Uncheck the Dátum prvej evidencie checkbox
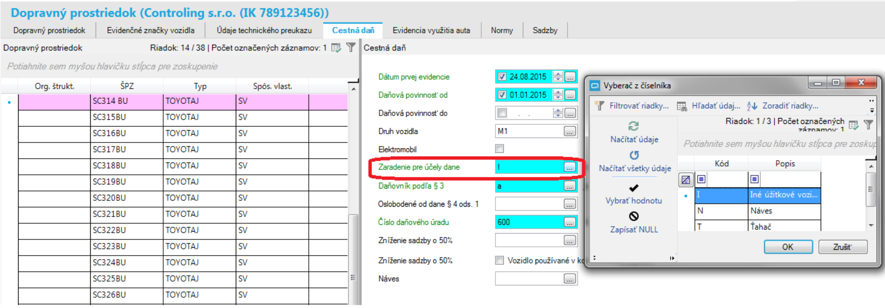The height and width of the screenshot is (308, 885). click(x=502, y=77)
